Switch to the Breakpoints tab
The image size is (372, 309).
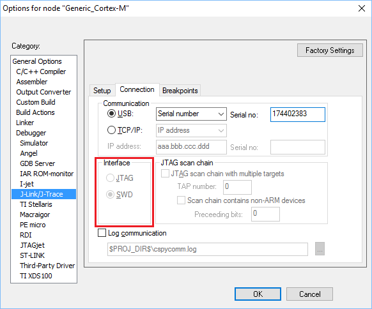point(180,91)
